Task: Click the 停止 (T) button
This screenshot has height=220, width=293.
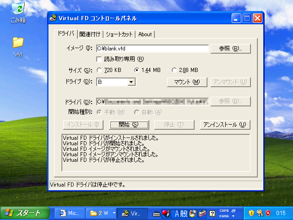Action: pos(174,125)
